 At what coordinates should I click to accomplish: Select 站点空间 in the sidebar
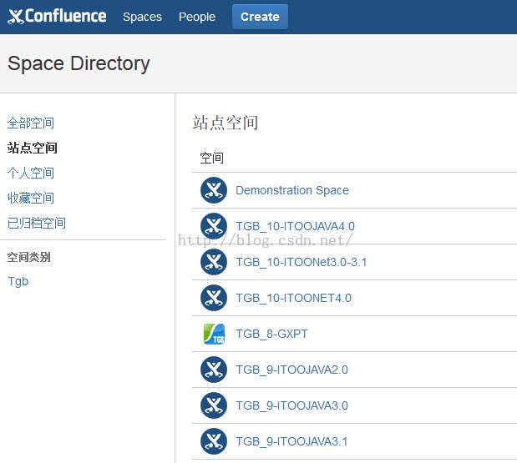(x=33, y=148)
